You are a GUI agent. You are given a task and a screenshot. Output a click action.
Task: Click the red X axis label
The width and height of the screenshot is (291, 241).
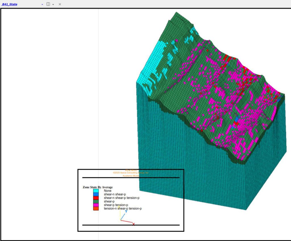(x=134, y=224)
